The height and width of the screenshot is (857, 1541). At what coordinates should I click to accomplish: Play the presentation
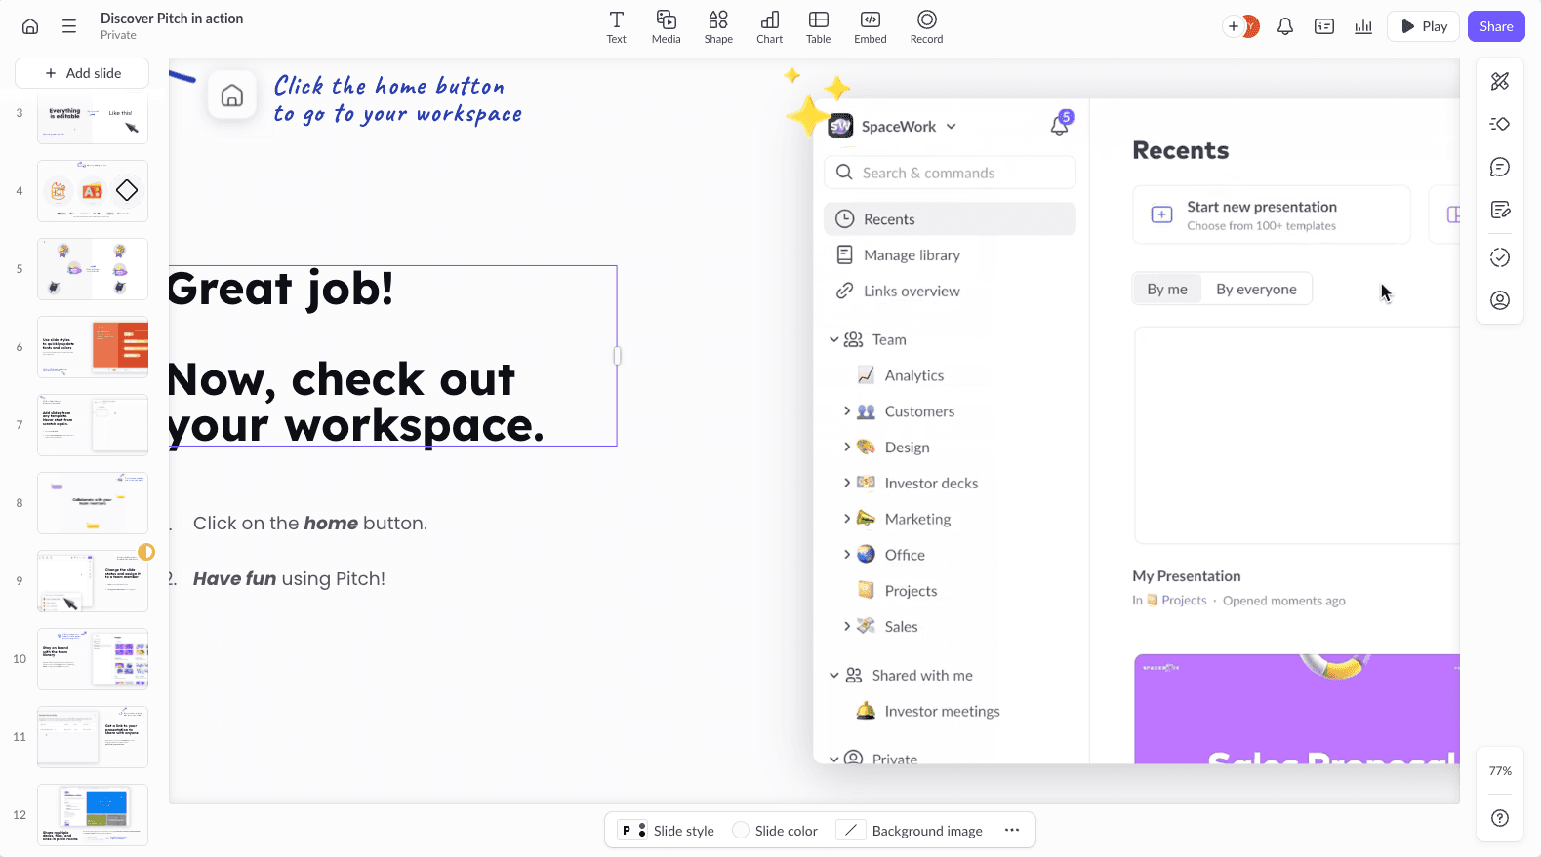[x=1424, y=26]
